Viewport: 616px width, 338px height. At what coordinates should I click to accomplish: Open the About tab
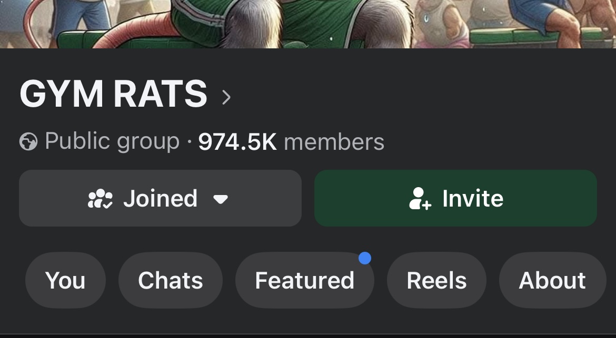pos(552,280)
